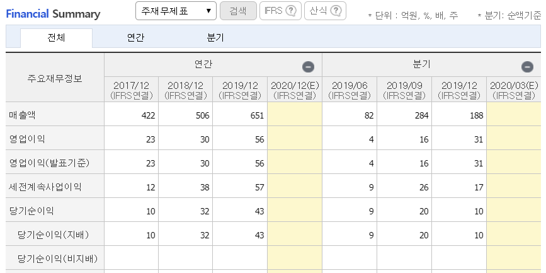The width and height of the screenshot is (546, 273).
Task: Click the 2019/09 column header
Action: [404, 90]
